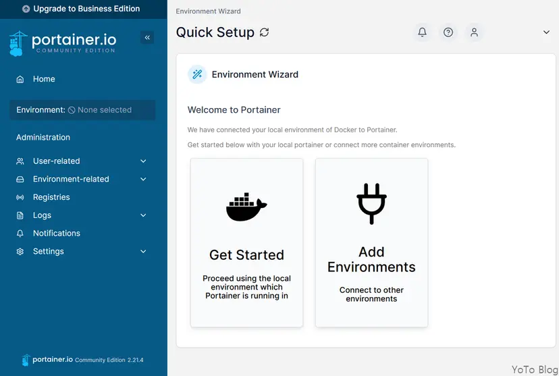Open notifications via header bell icon
This screenshot has width=559, height=376.
pyautogui.click(x=422, y=32)
